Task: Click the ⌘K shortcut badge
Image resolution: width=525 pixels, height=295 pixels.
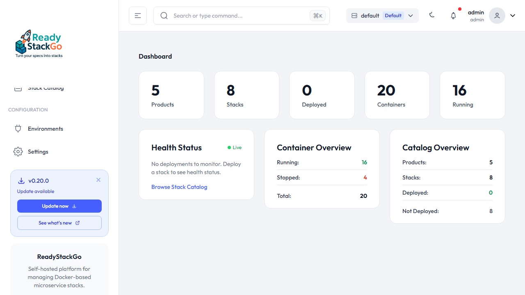Action: [x=317, y=16]
